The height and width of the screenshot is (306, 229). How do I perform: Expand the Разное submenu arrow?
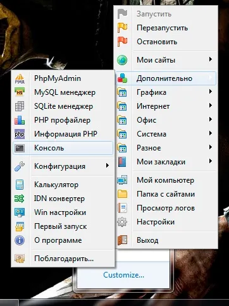click(x=210, y=147)
